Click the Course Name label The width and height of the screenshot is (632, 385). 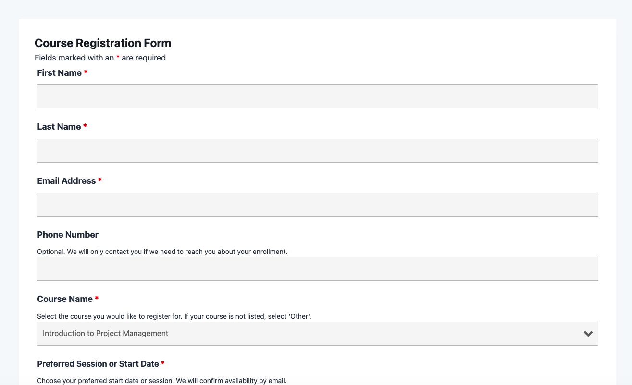(x=65, y=299)
